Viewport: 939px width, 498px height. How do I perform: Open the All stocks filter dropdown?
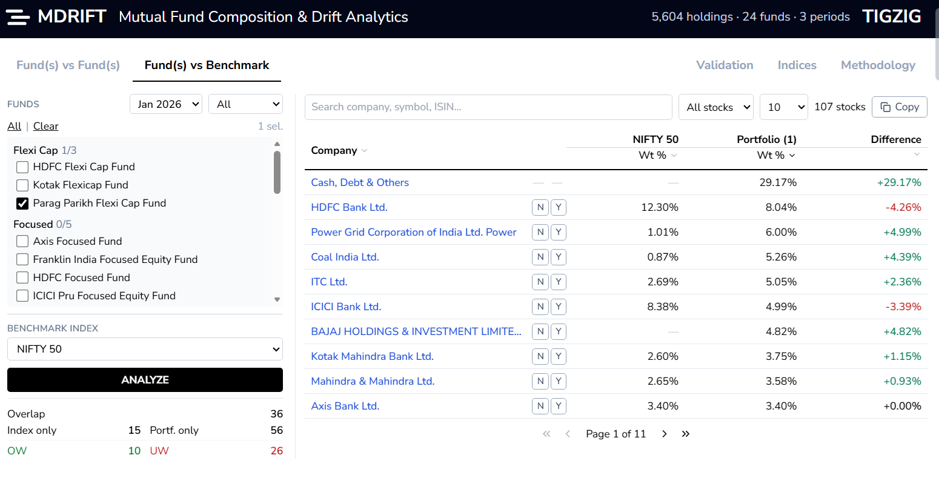tap(716, 107)
